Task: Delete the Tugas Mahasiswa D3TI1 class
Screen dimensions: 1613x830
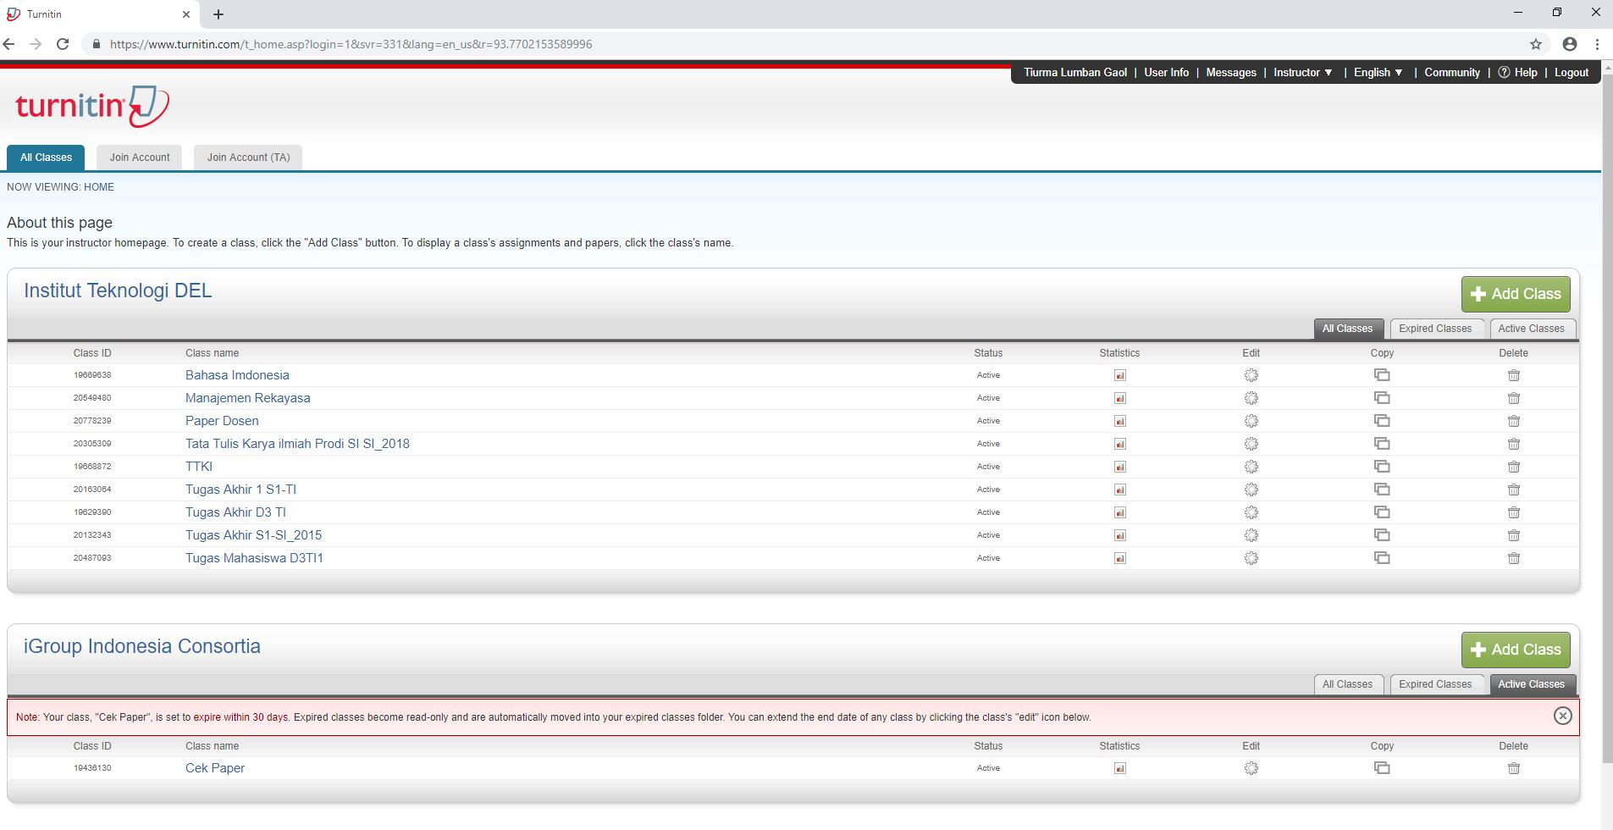Action: [x=1514, y=558]
